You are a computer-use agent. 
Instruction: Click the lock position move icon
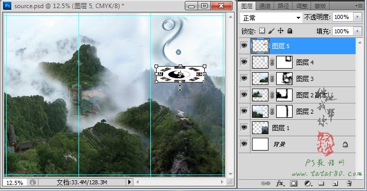[280, 31]
